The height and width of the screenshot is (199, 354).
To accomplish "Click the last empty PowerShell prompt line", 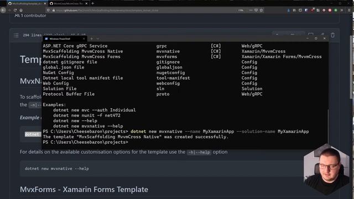I will pos(85,142).
